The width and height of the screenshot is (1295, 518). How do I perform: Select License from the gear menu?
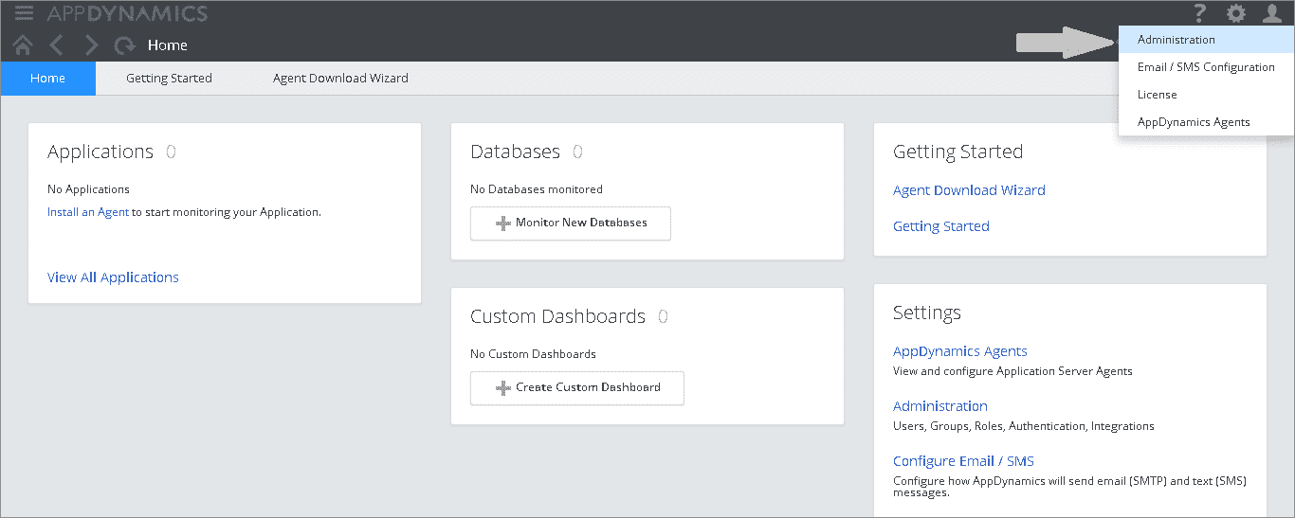click(x=1206, y=95)
